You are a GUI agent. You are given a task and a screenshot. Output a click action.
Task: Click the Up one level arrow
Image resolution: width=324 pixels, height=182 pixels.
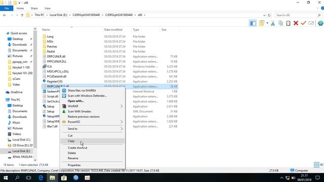[22, 15]
